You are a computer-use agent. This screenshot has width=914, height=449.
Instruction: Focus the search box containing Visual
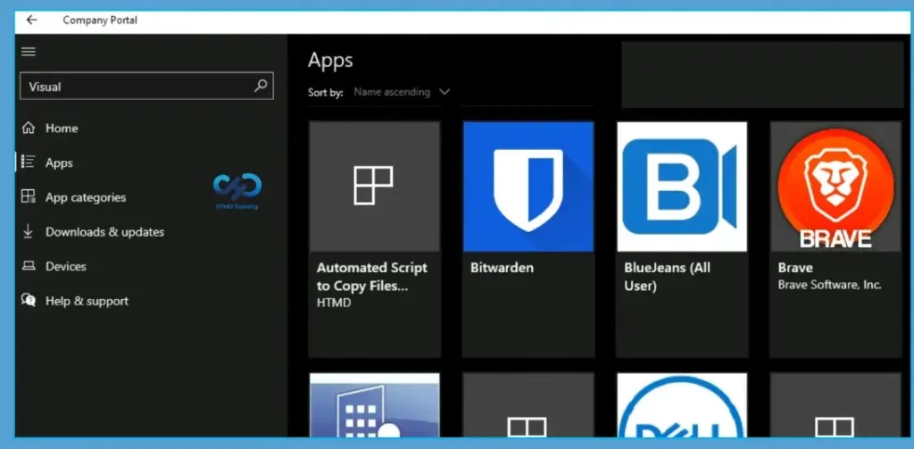tap(147, 86)
